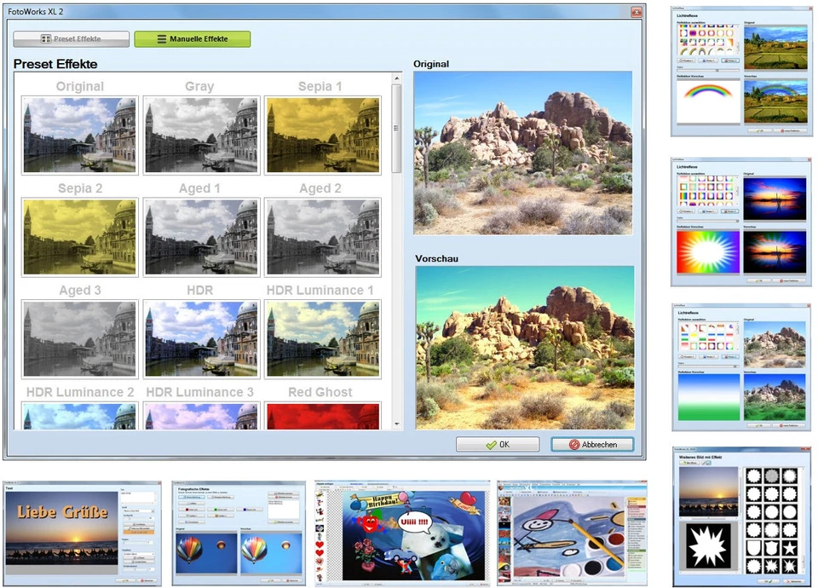This screenshot has height=588, width=818.
Task: Apply the Aged 2 preset
Action: click(x=321, y=236)
